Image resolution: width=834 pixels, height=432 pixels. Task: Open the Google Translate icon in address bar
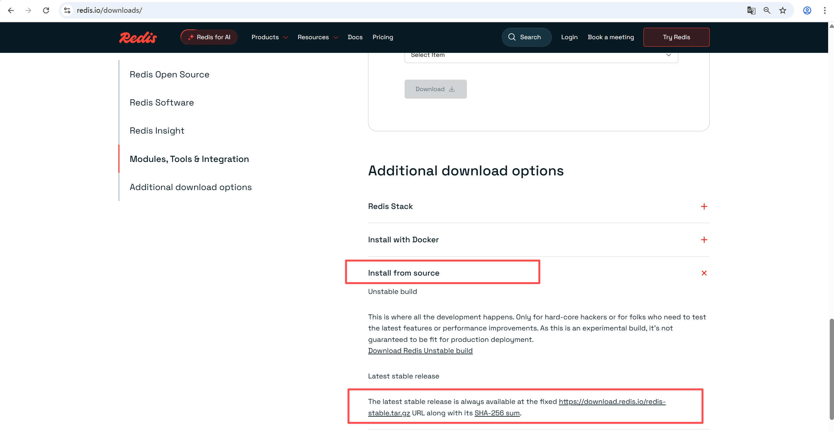tap(751, 10)
